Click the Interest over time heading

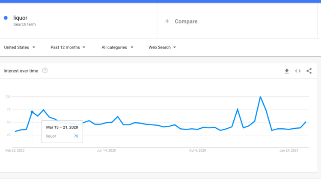[21, 71]
